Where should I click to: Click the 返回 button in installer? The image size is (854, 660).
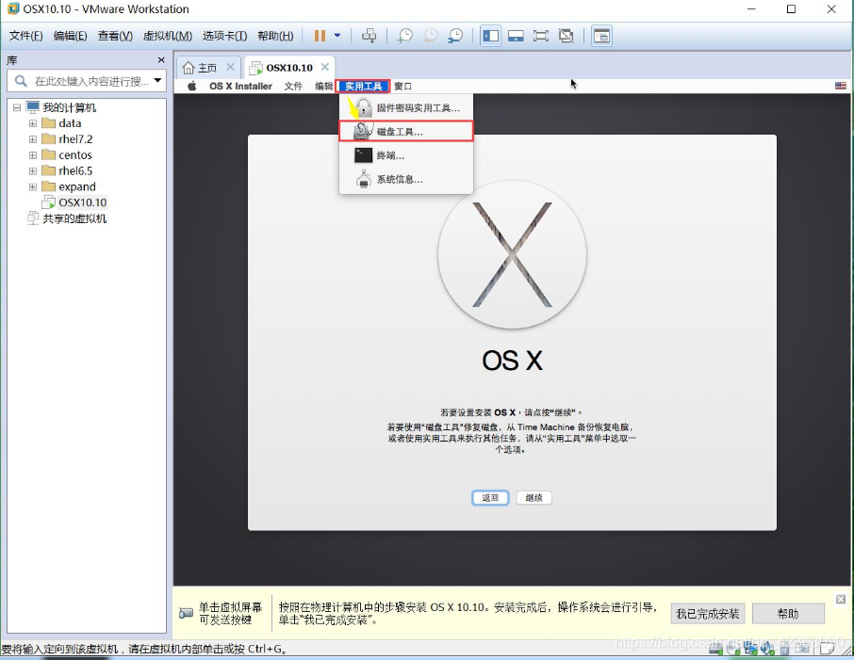coord(490,497)
